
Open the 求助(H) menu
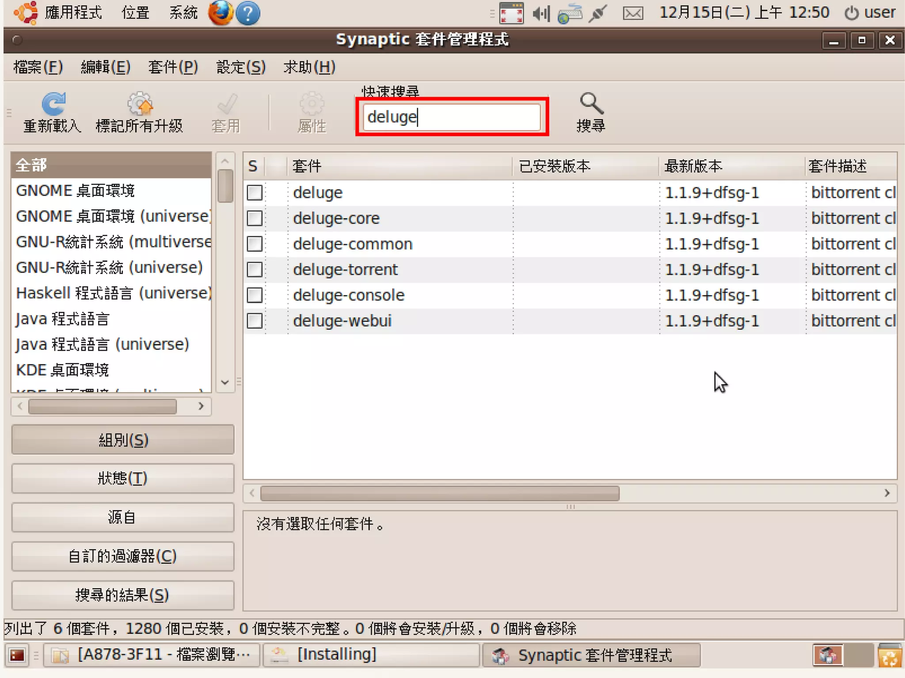click(x=309, y=67)
